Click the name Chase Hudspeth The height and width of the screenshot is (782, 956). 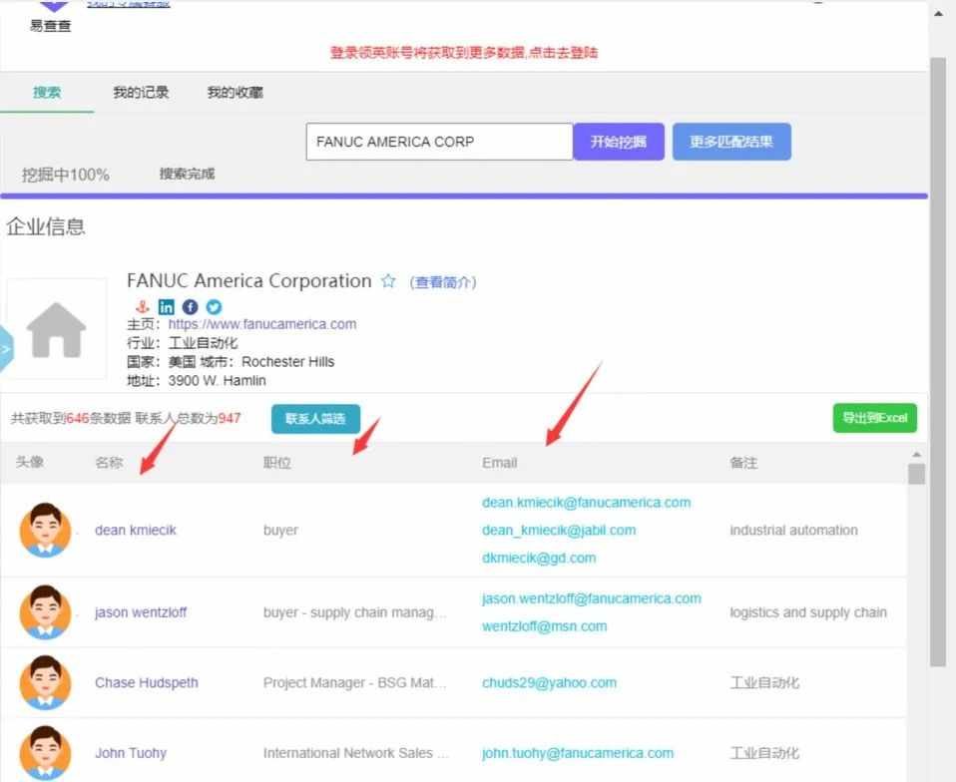(x=147, y=682)
